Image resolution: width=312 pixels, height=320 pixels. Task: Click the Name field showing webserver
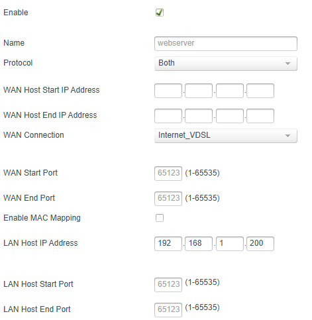(x=226, y=44)
